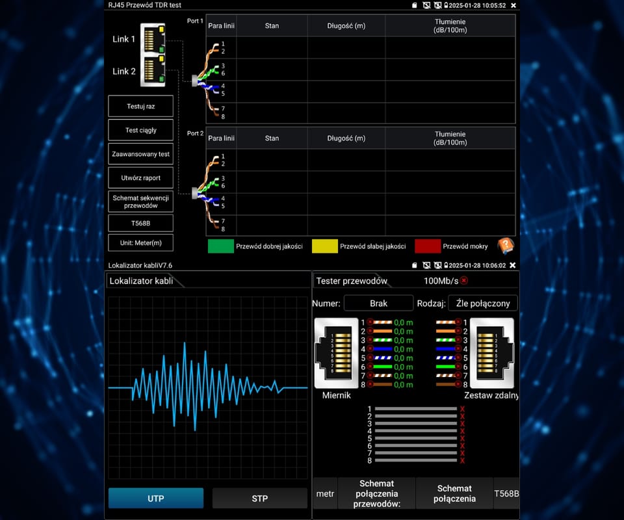Click the orange help question mark icon
Image resolution: width=624 pixels, height=520 pixels.
[x=506, y=246]
